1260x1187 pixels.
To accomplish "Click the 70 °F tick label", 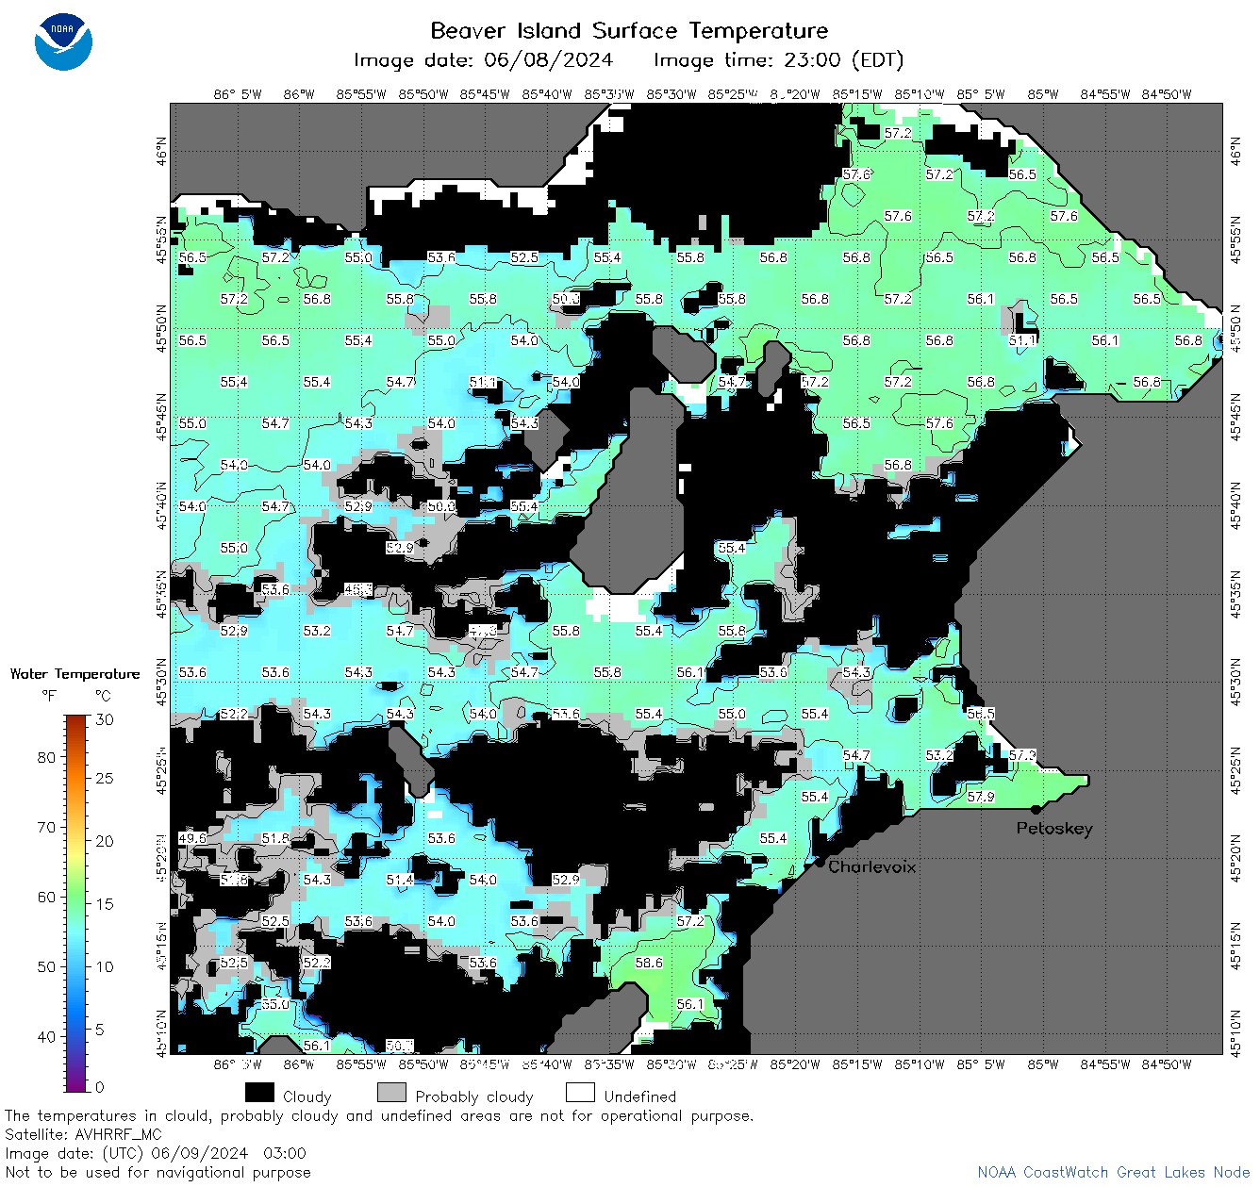I will click(46, 827).
